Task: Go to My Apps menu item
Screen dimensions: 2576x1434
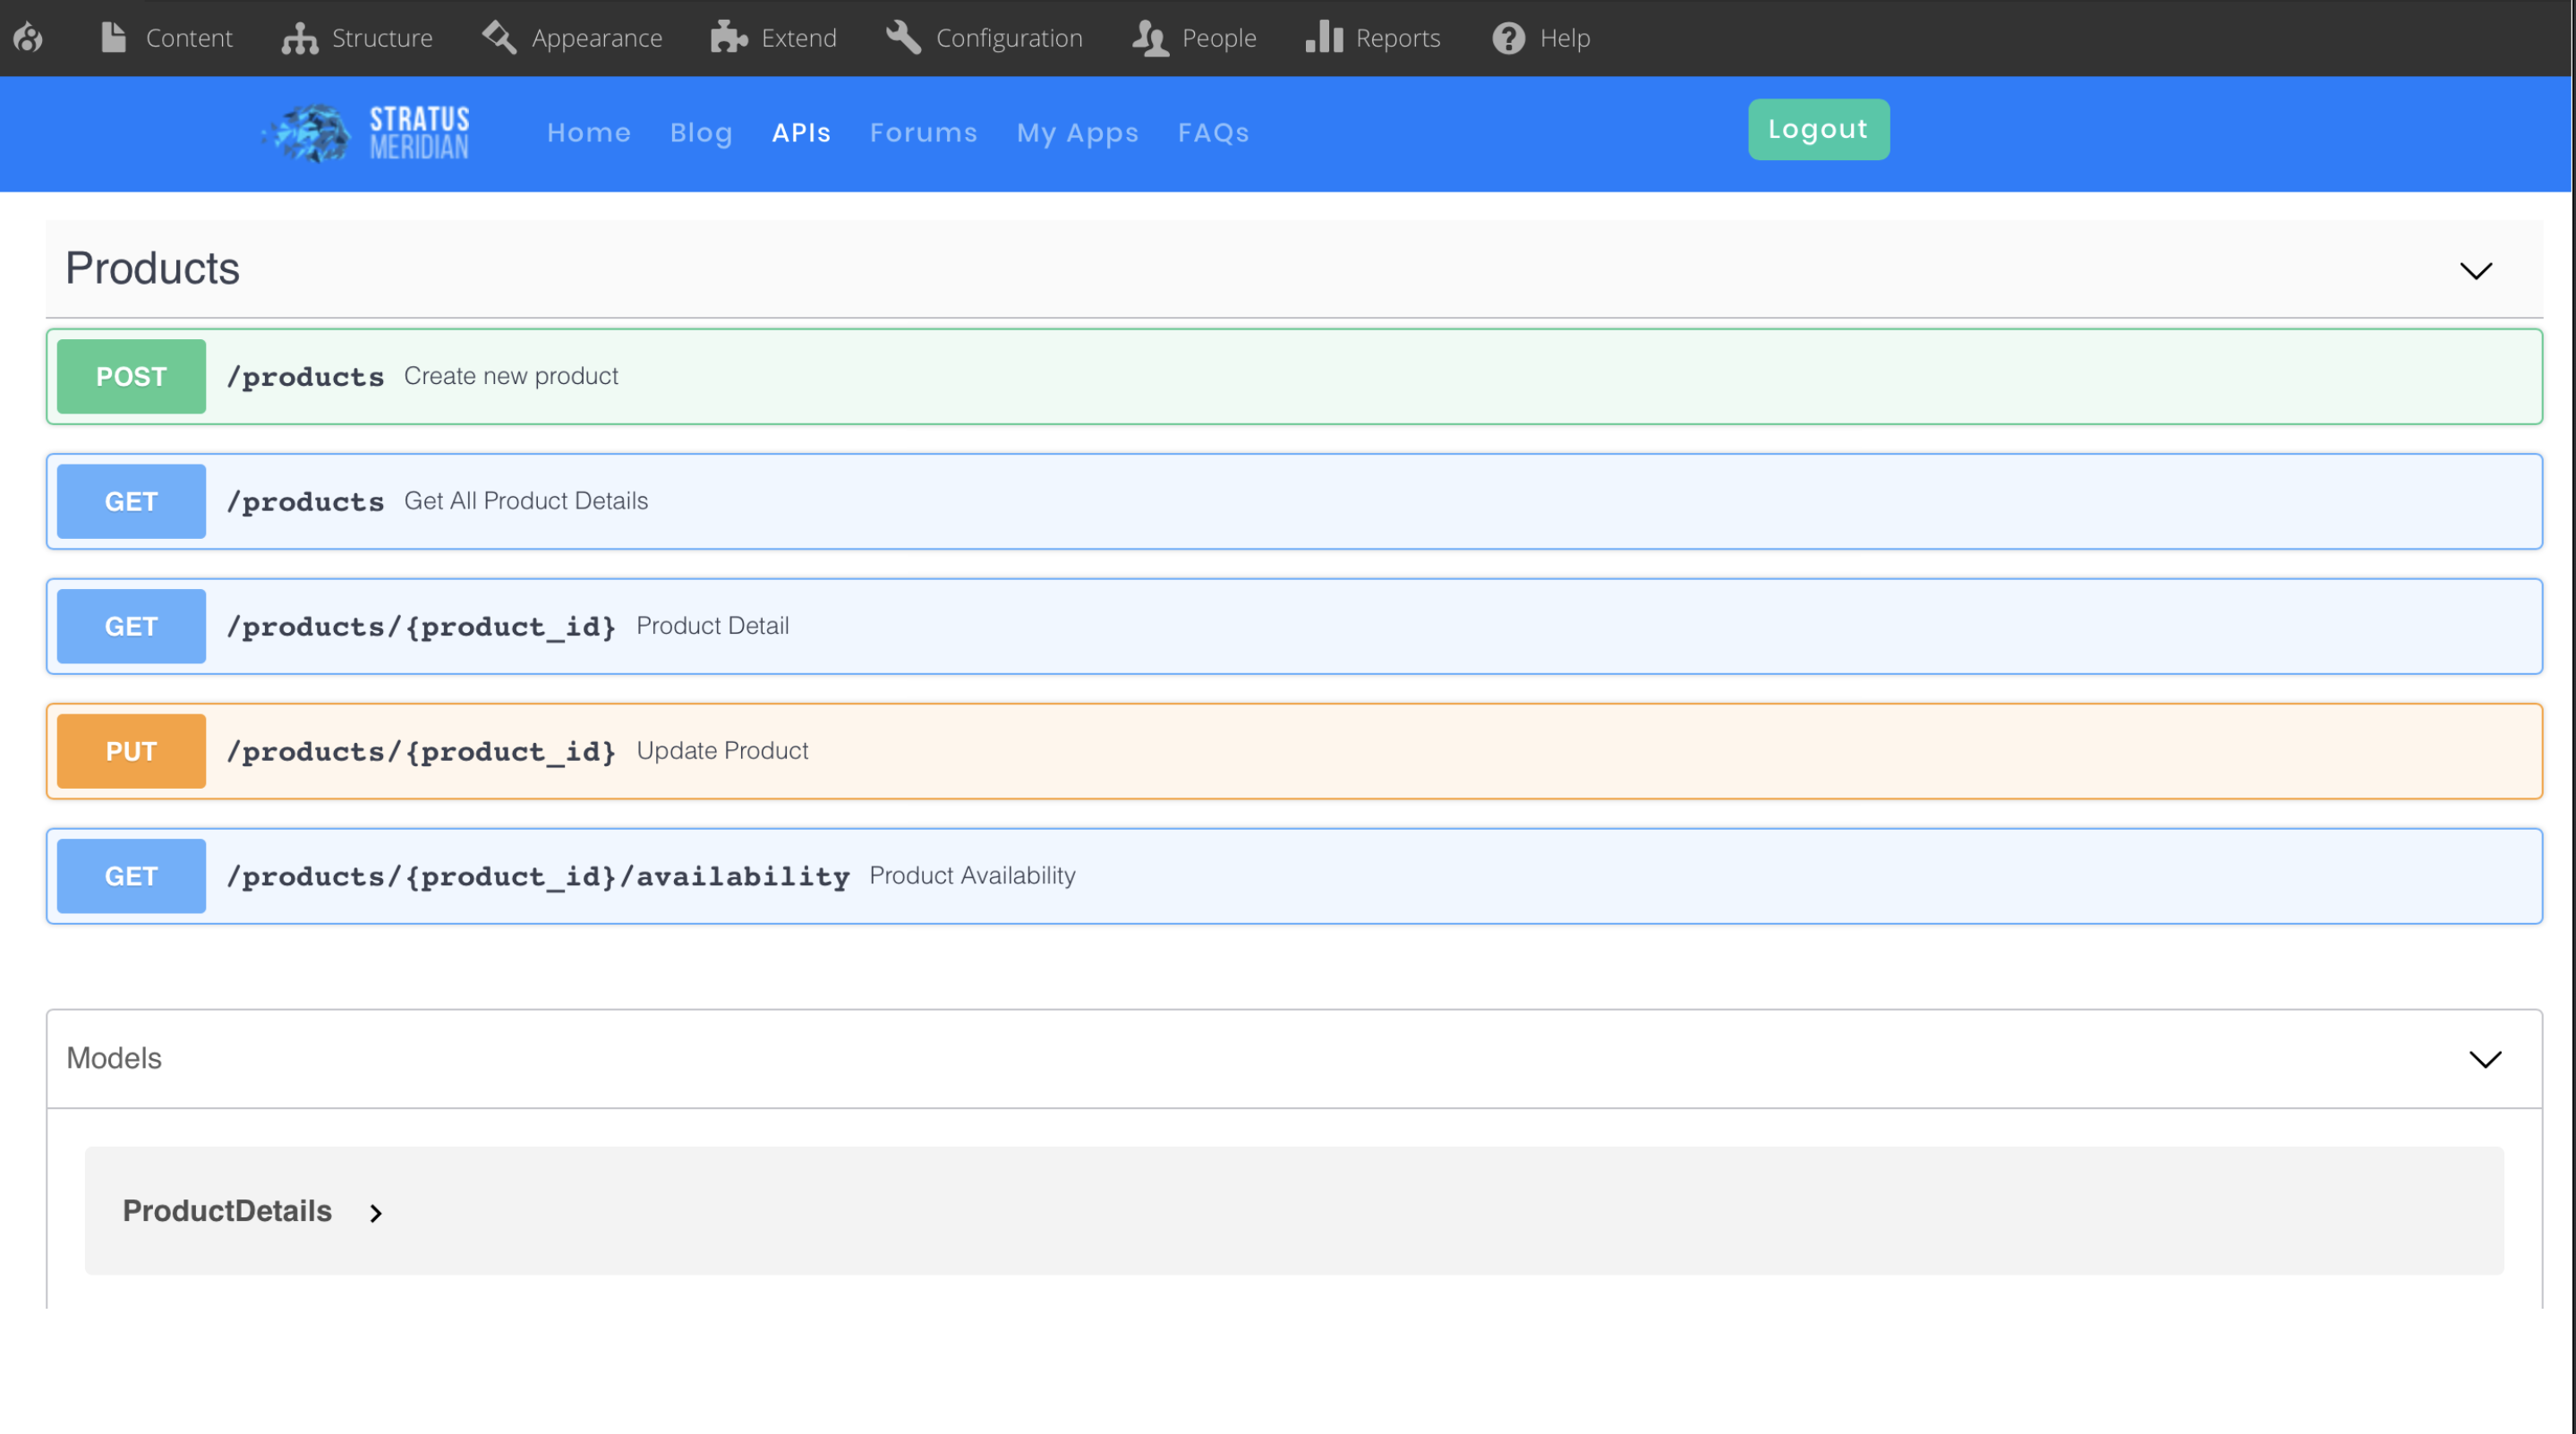Action: pos(1077,133)
